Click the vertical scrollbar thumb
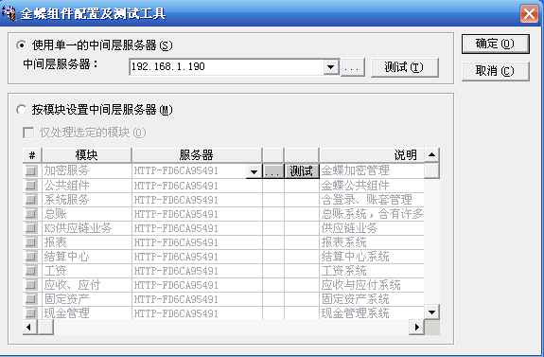The height and width of the screenshot is (357, 544). (x=431, y=170)
